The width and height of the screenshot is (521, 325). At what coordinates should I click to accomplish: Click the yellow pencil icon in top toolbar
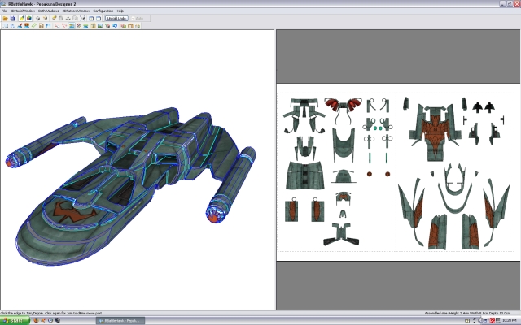55,18
